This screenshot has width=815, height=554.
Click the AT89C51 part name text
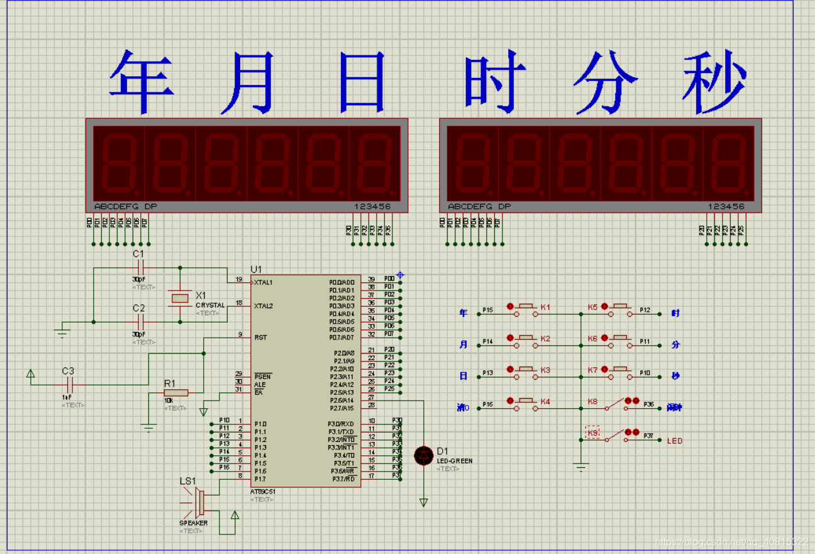pos(263,492)
